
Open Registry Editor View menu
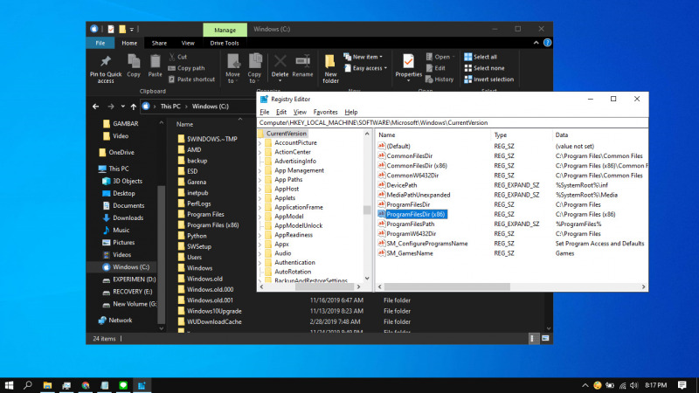tap(300, 113)
